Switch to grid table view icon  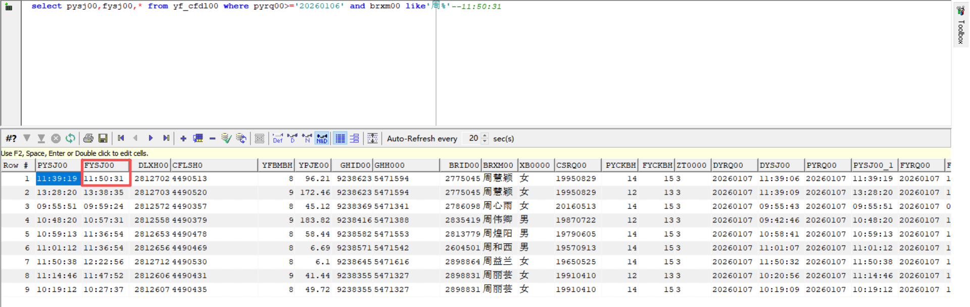pos(340,138)
